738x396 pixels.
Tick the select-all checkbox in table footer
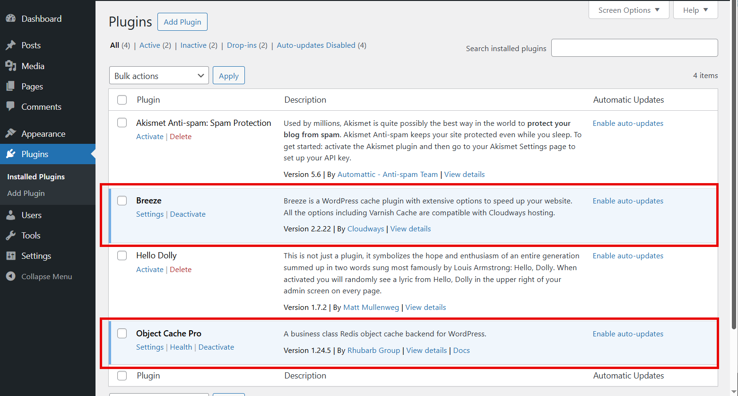point(122,376)
